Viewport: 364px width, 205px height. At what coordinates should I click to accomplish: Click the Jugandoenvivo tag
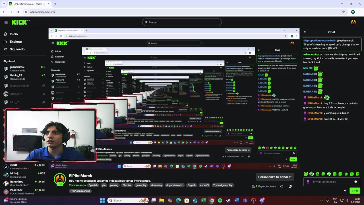click(175, 185)
